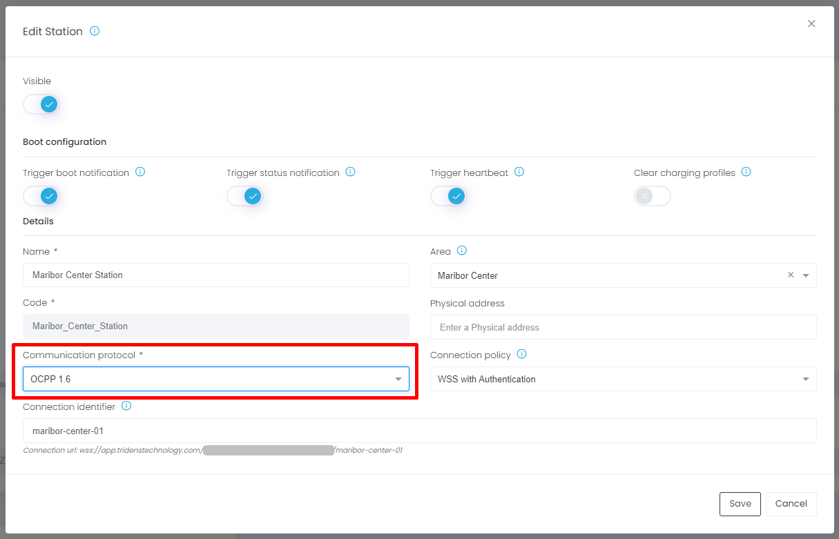This screenshot has width=839, height=539.
Task: Enable Clear charging profiles toggle
Action: coord(652,196)
